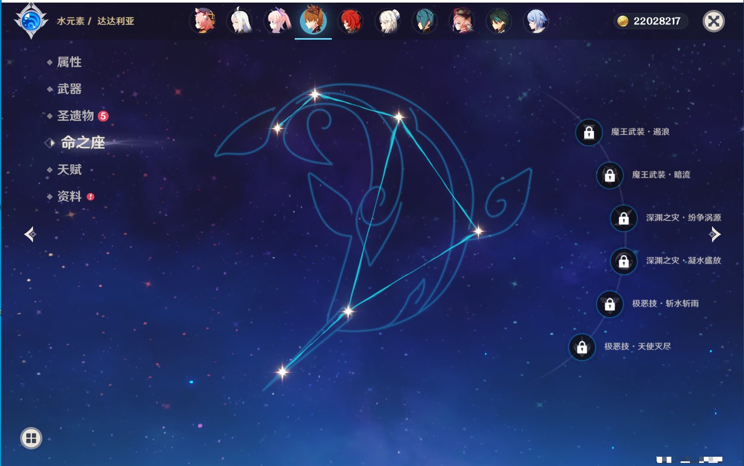Click the Mora coin icon
Image resolution: width=744 pixels, height=466 pixels.
(623, 21)
